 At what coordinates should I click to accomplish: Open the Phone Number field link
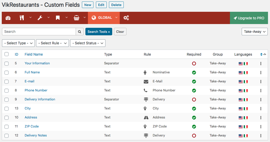point(36,90)
